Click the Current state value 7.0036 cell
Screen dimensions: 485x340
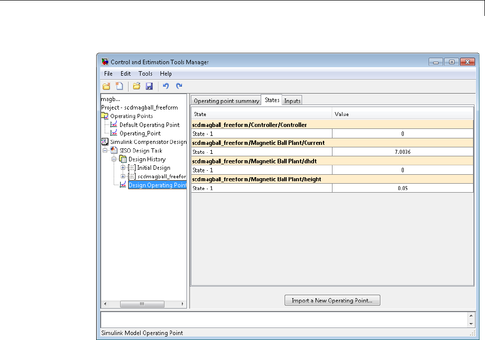(x=402, y=152)
